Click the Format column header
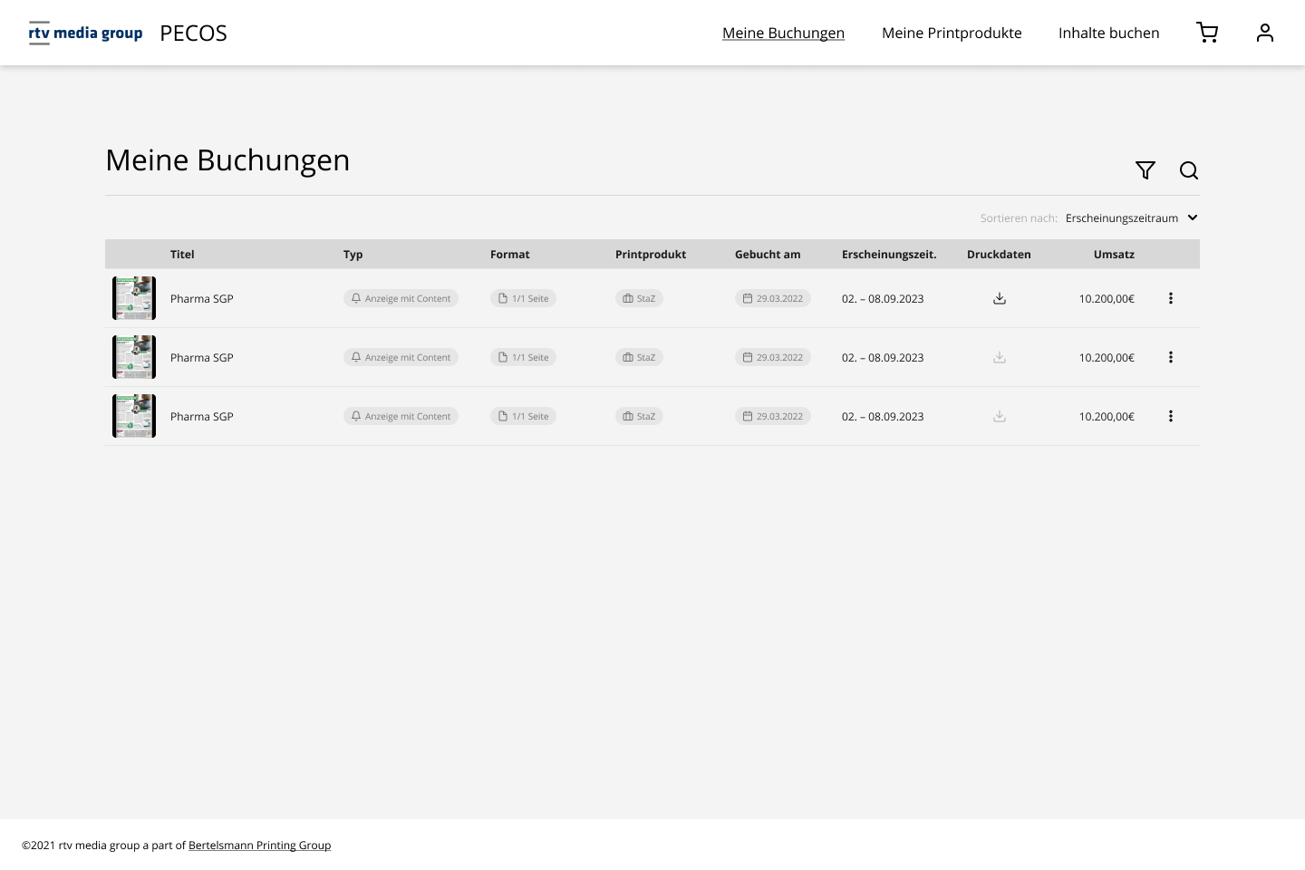Screen dimensions: 1305x870 coord(510,255)
